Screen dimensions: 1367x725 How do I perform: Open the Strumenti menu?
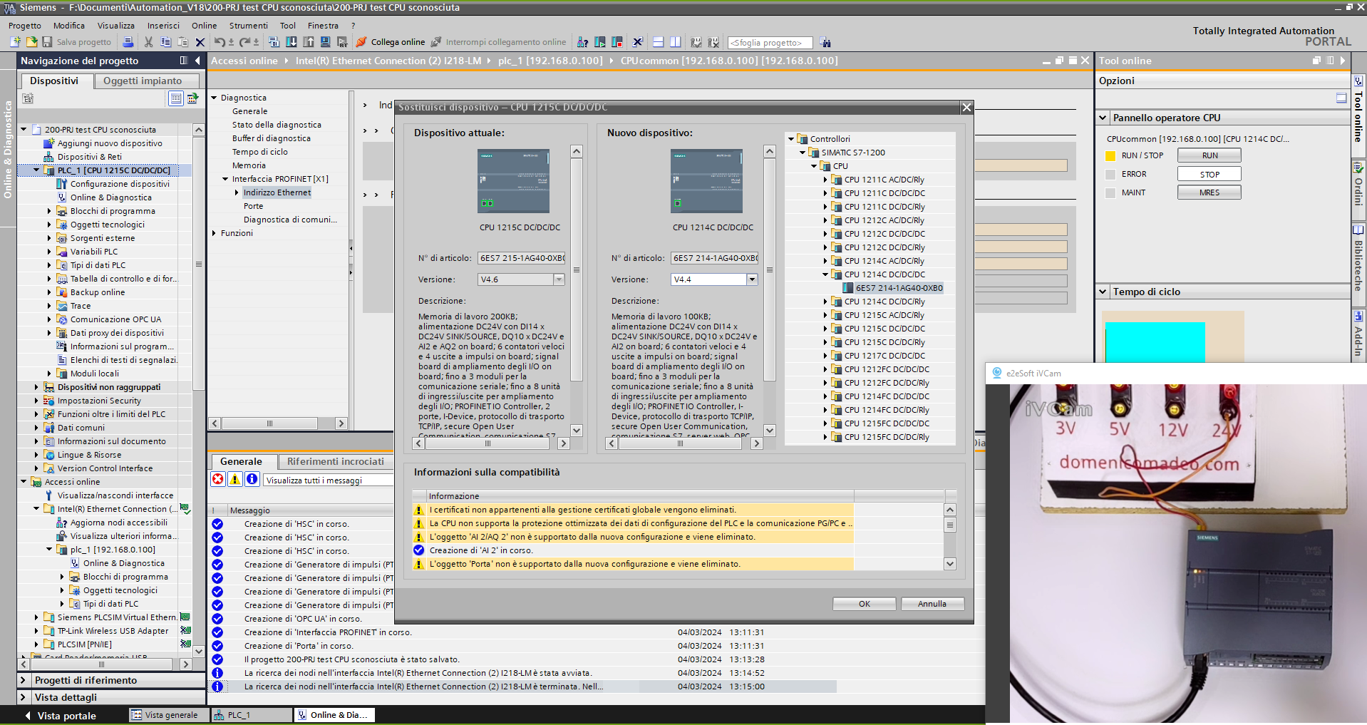249,26
